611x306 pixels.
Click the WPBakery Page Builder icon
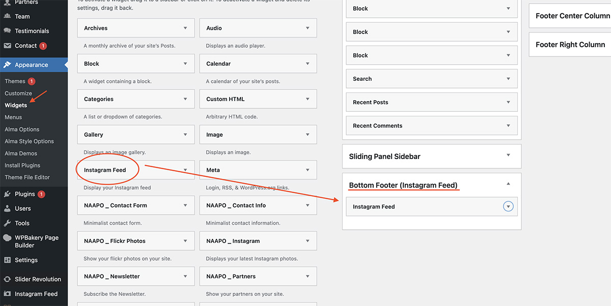[x=8, y=238]
